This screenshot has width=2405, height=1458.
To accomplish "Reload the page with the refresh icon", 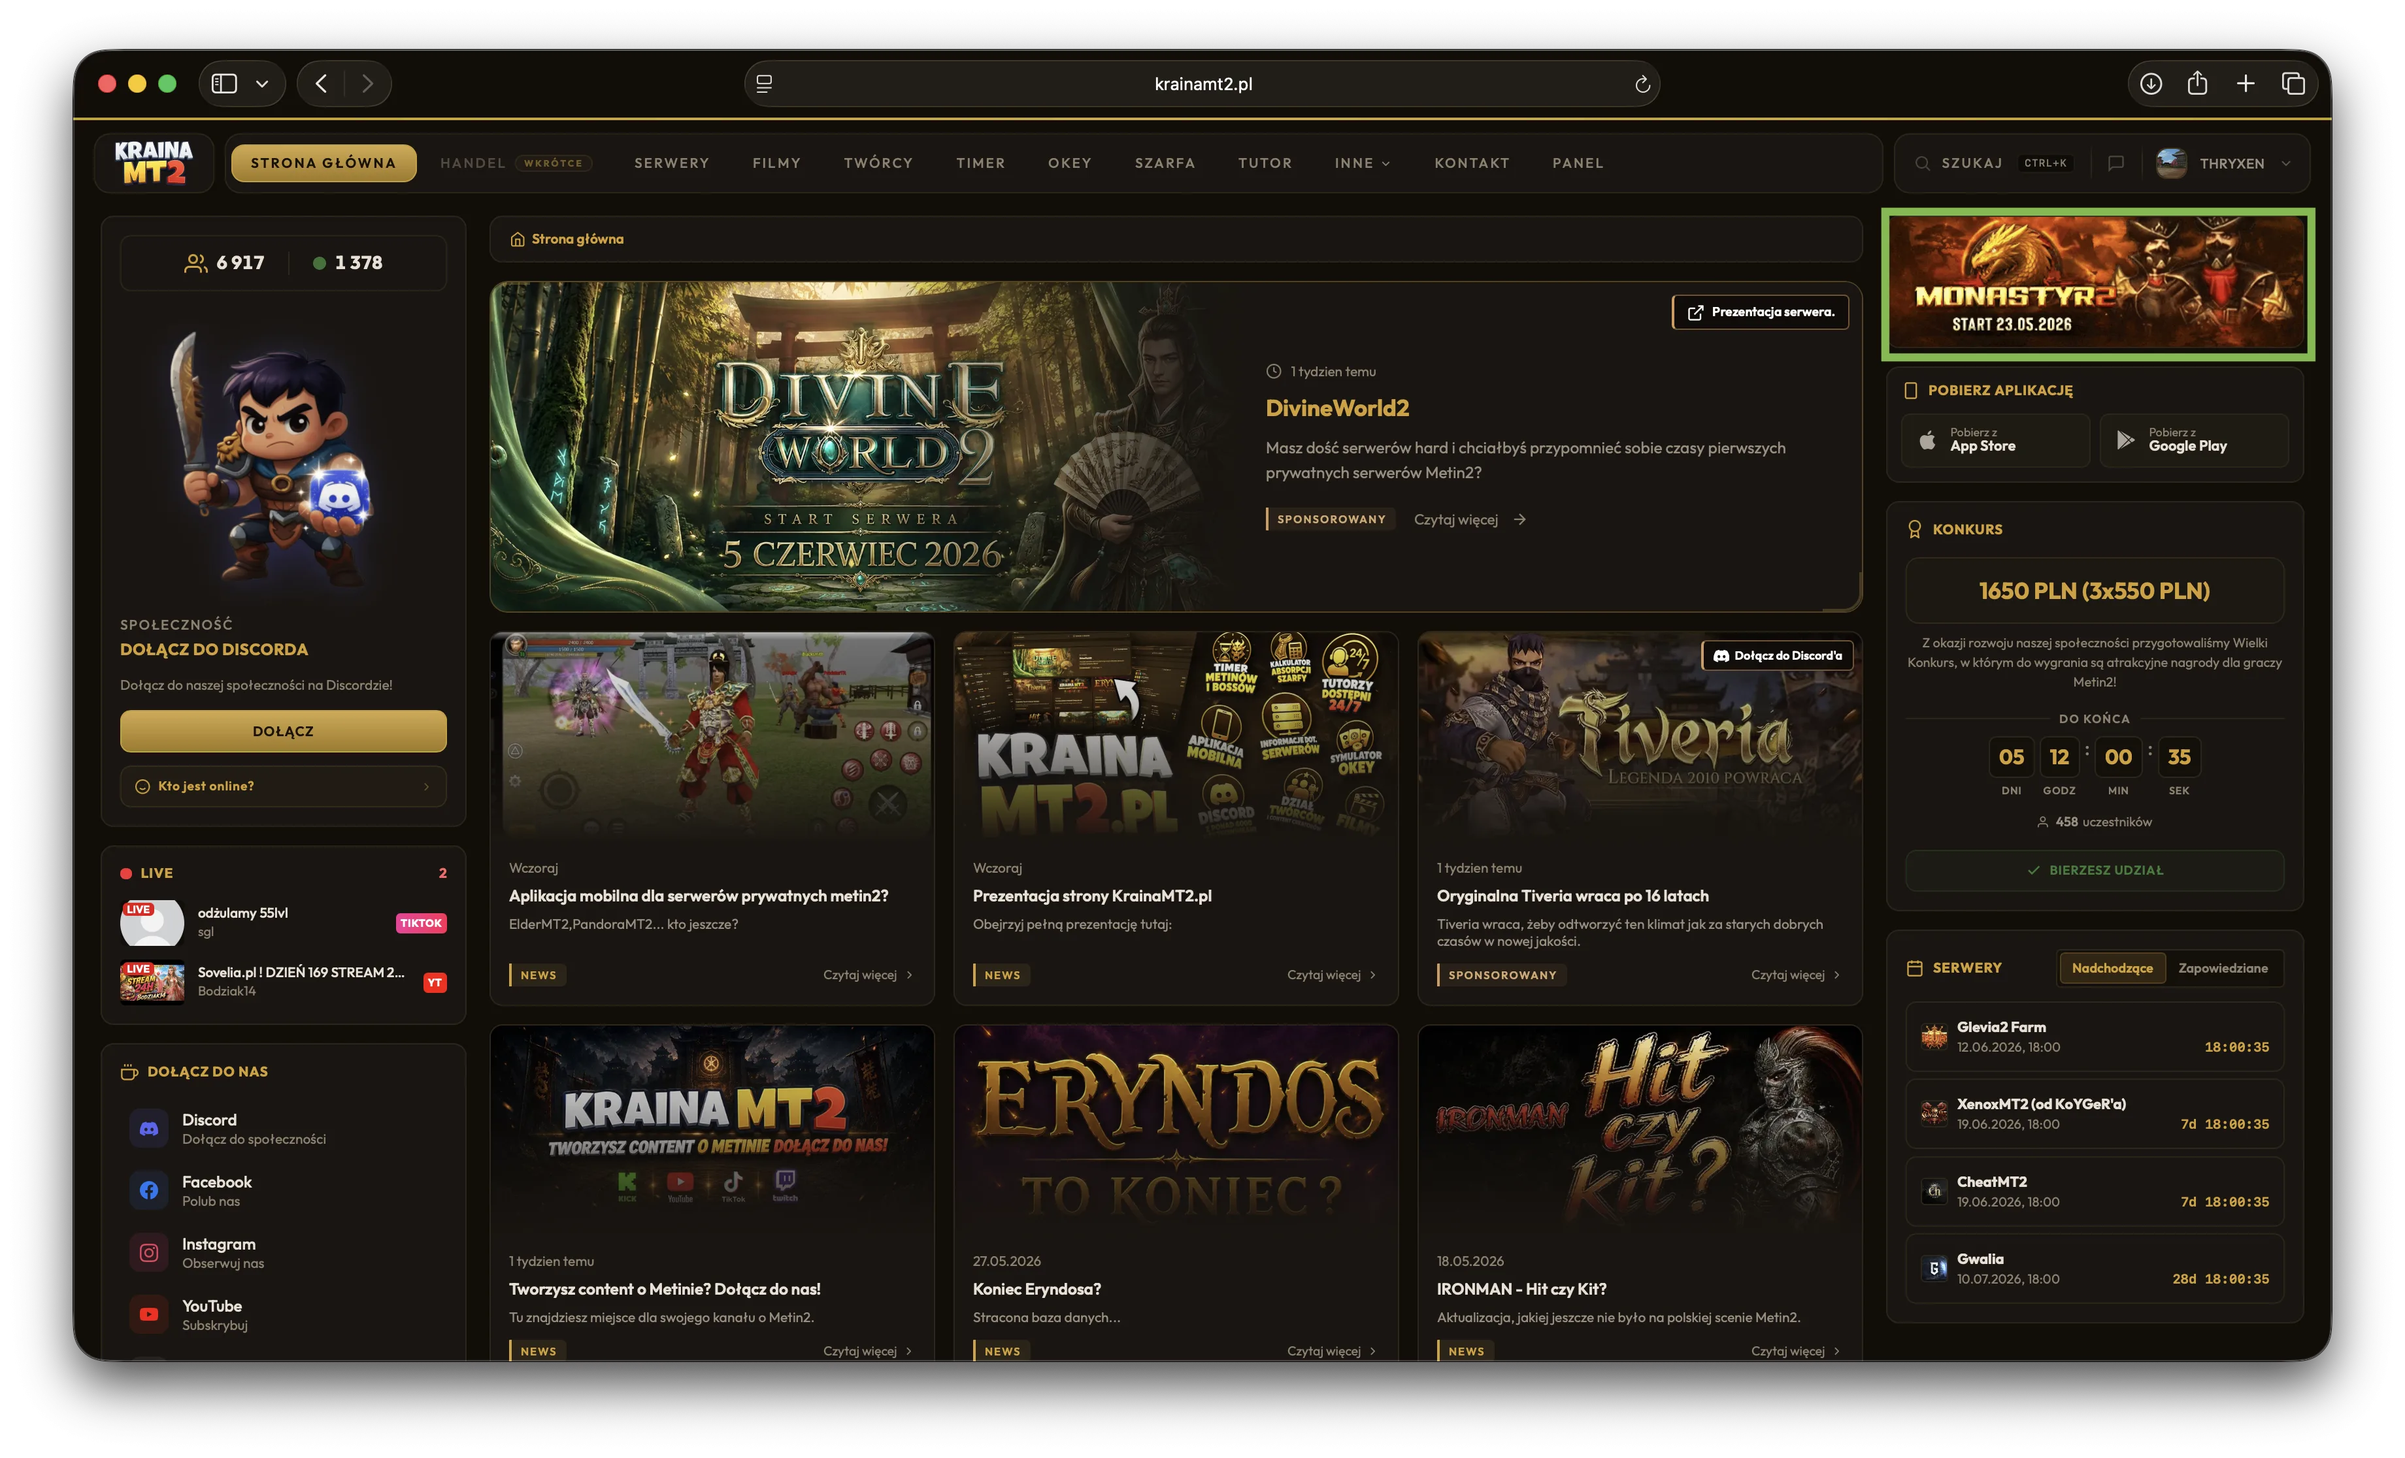I will 1643,84.
